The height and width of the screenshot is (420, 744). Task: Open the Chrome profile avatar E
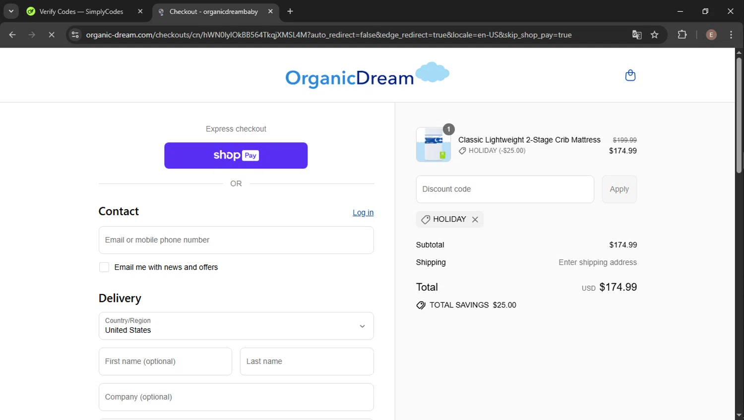[711, 35]
